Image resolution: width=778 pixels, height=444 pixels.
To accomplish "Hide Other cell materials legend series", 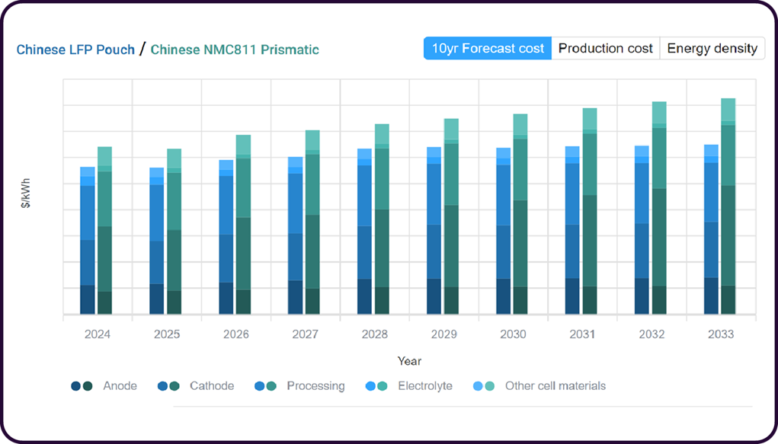I will 555,386.
